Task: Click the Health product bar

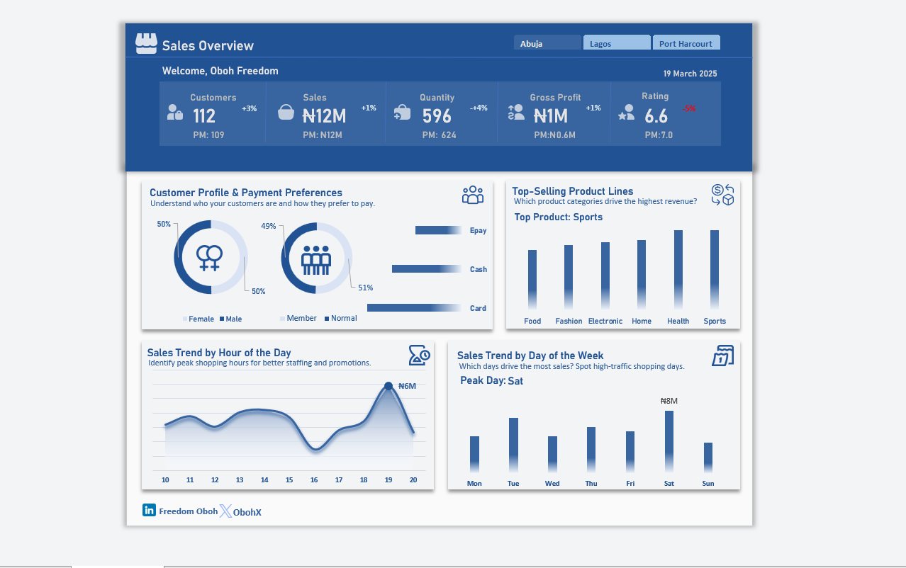Action: (678, 270)
